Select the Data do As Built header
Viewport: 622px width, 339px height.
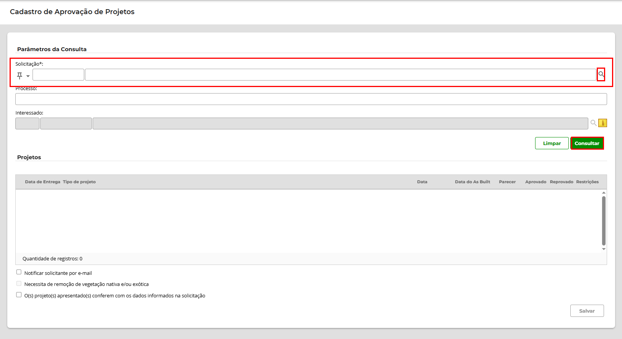click(472, 182)
